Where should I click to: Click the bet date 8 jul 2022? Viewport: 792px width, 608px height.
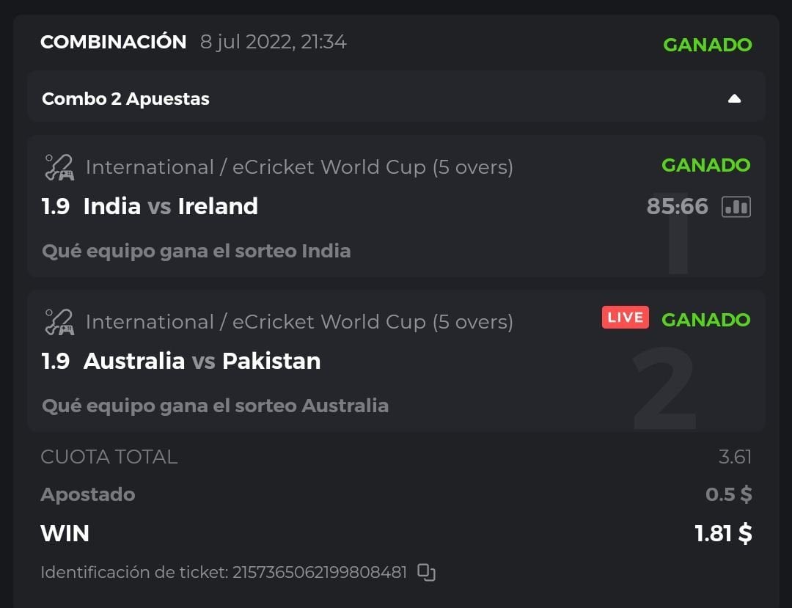click(273, 43)
